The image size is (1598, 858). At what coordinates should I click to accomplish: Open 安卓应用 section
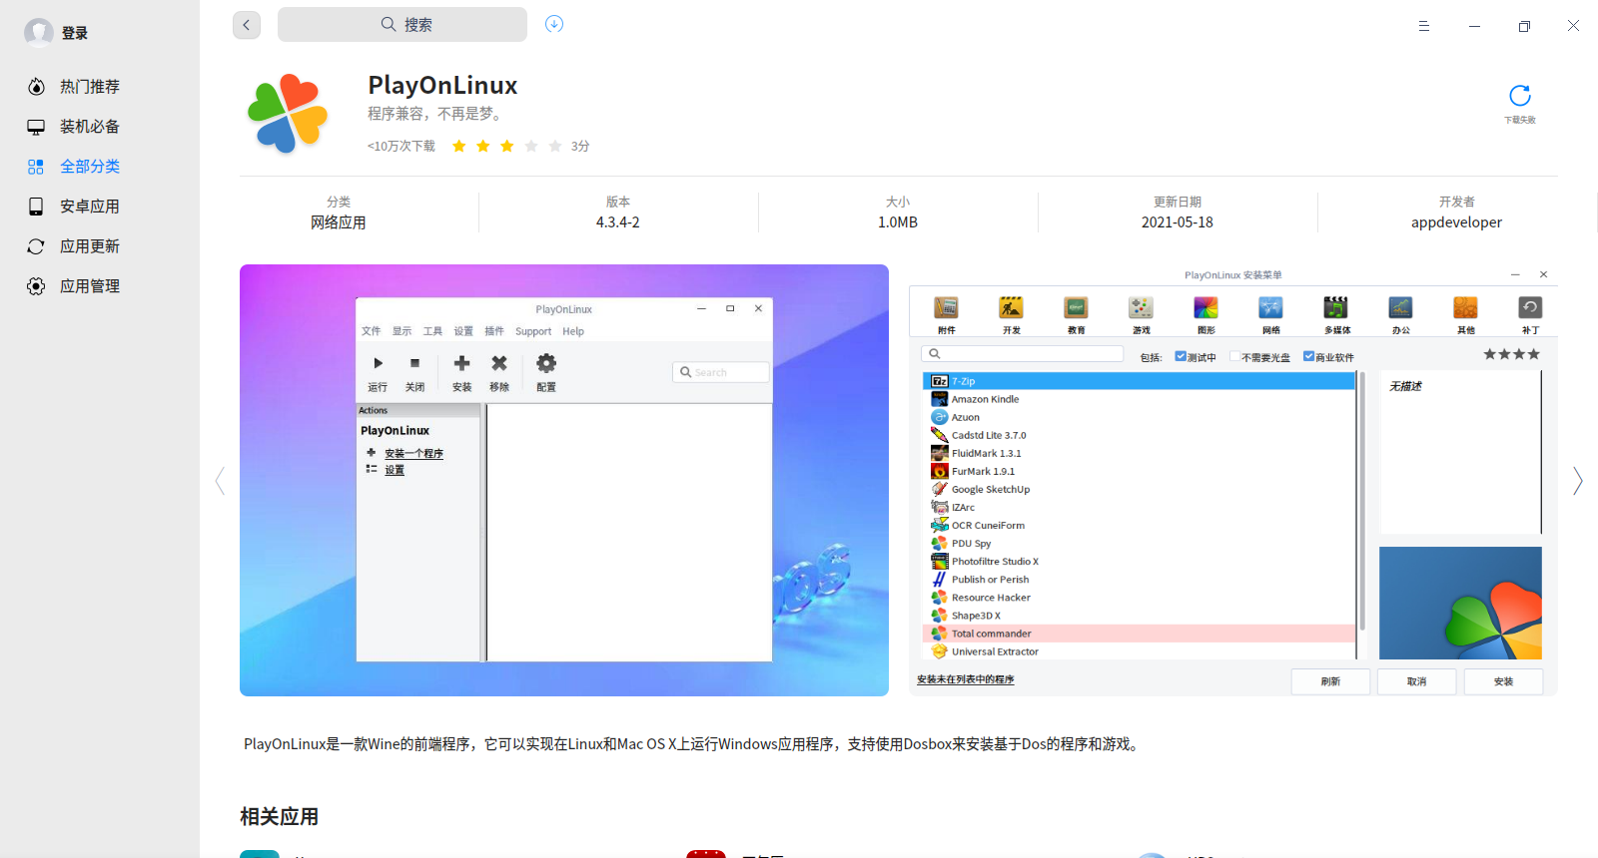pyautogui.click(x=89, y=207)
